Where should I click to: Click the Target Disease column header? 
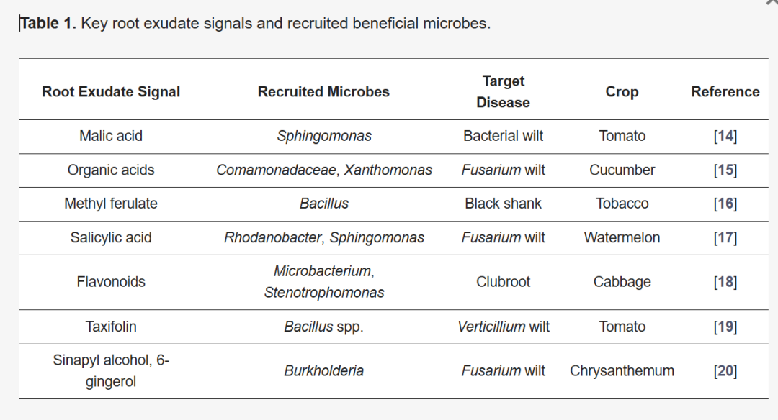(x=503, y=91)
